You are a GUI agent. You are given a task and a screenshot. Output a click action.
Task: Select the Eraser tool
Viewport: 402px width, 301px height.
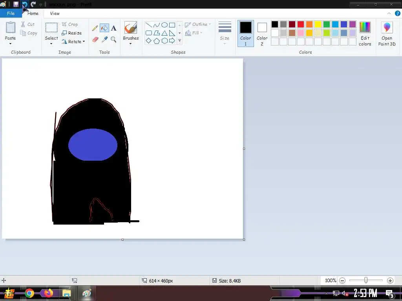click(x=95, y=40)
